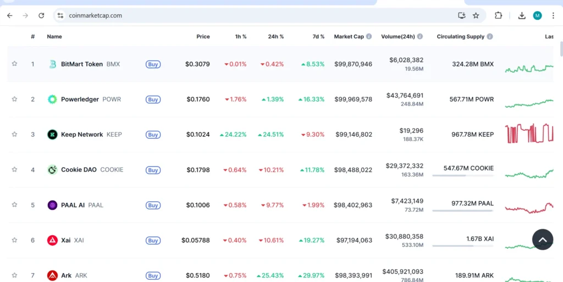Open the BitMart Token name link

[82, 64]
